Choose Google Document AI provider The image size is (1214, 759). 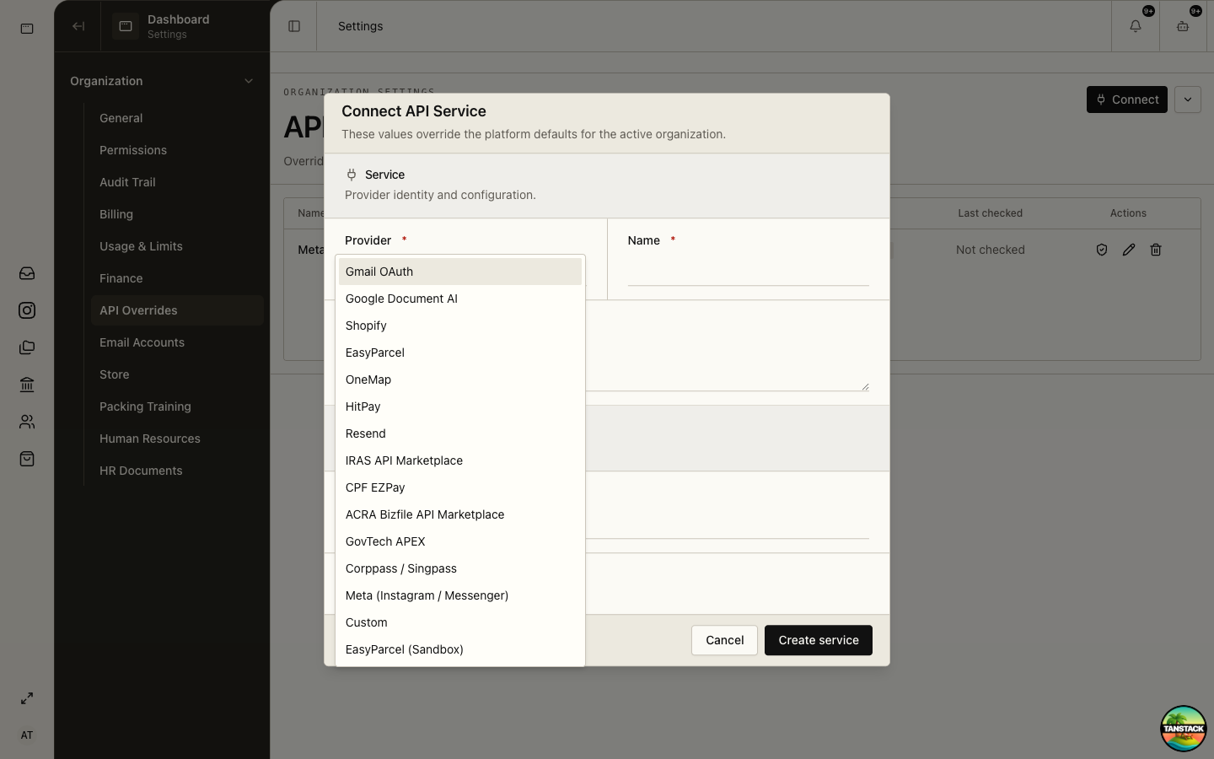pos(460,299)
